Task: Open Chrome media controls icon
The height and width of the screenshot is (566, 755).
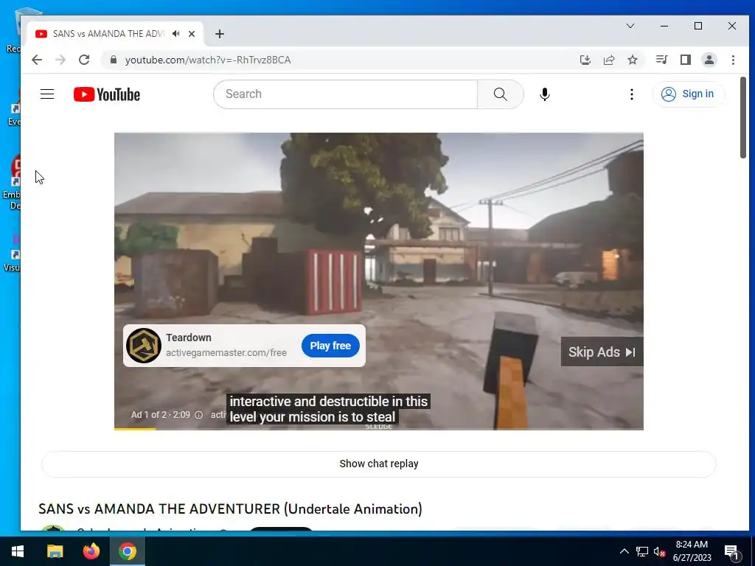Action: [661, 60]
